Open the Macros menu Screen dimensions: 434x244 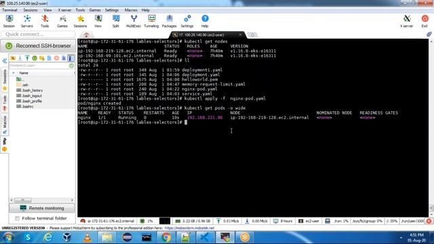click(131, 10)
